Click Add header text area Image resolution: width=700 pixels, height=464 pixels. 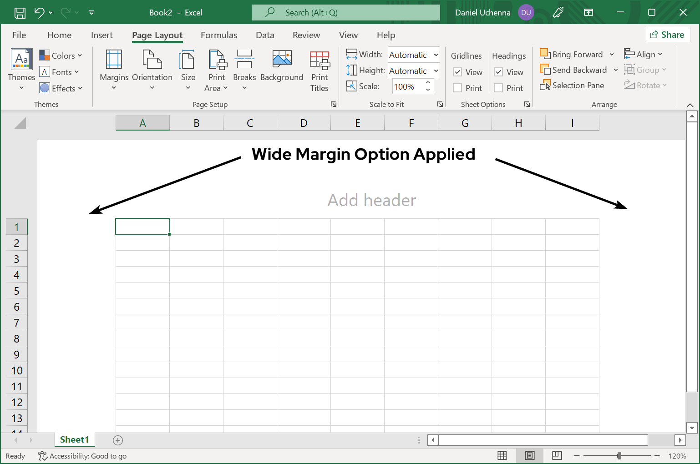371,200
